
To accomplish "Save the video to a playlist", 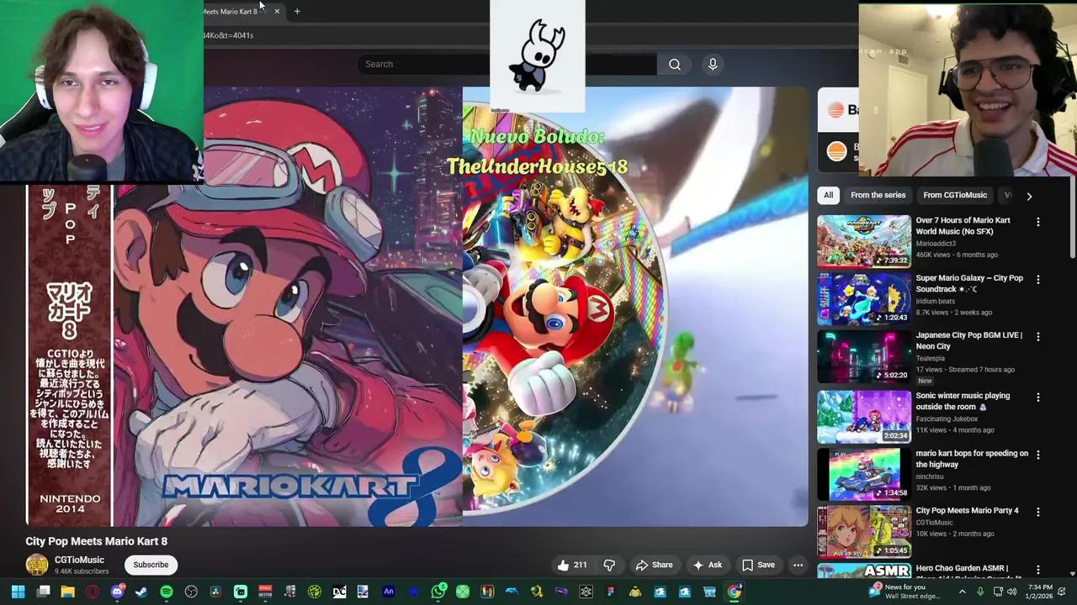I will coord(757,565).
